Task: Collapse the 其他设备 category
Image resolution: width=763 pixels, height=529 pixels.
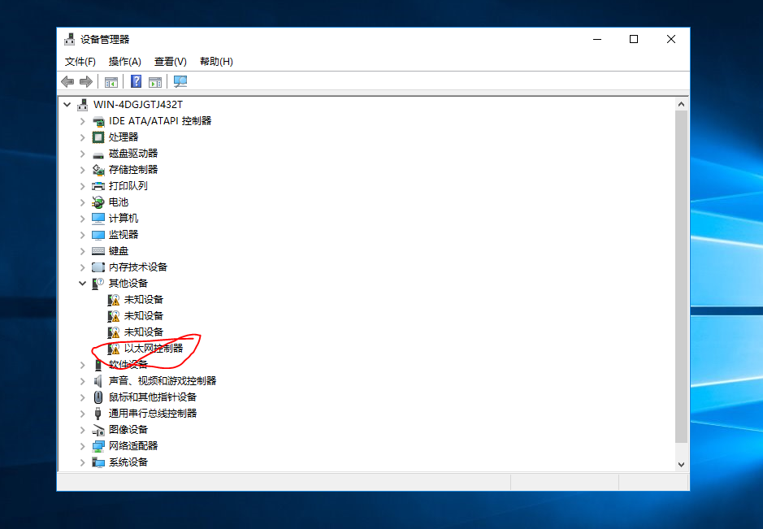Action: pos(83,284)
